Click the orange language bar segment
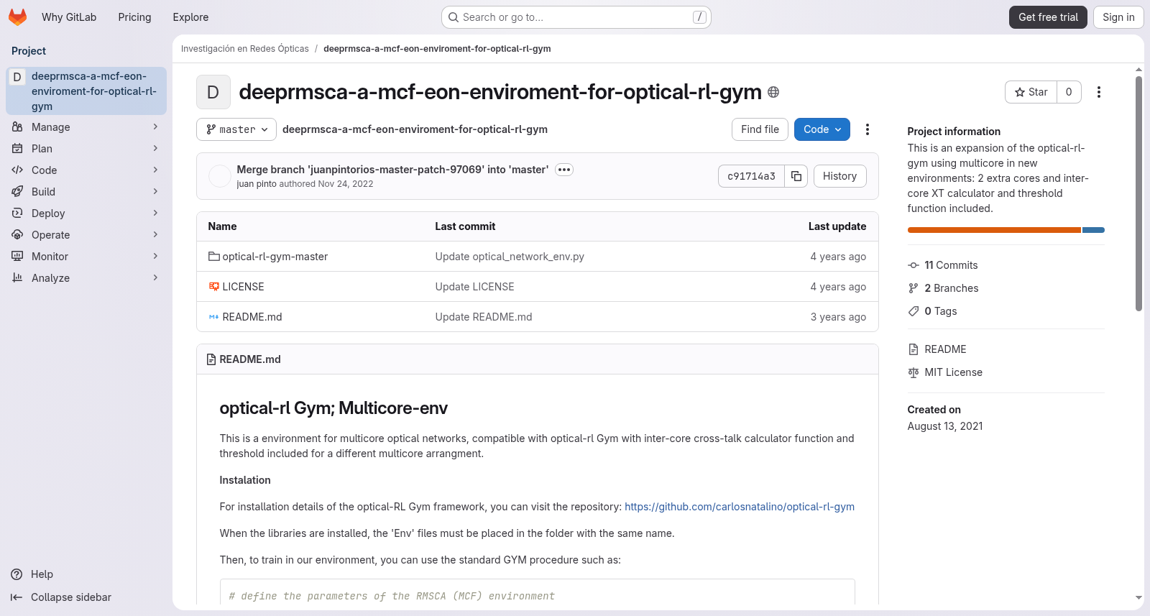The image size is (1150, 616). [x=994, y=230]
